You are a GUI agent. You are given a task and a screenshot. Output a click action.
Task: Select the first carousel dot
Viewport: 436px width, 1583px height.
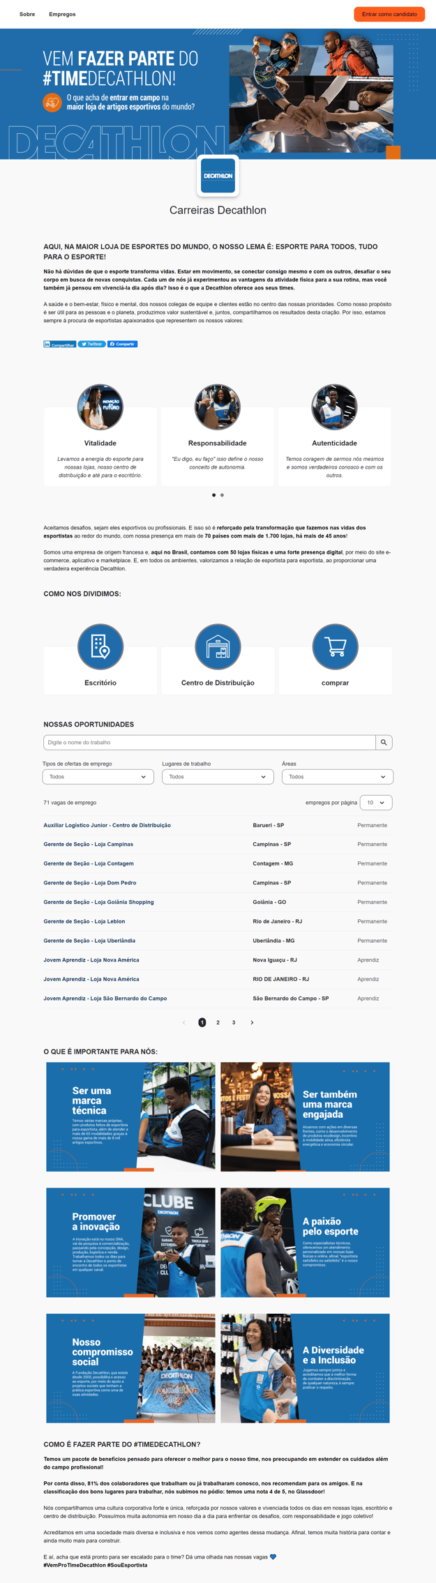point(213,495)
